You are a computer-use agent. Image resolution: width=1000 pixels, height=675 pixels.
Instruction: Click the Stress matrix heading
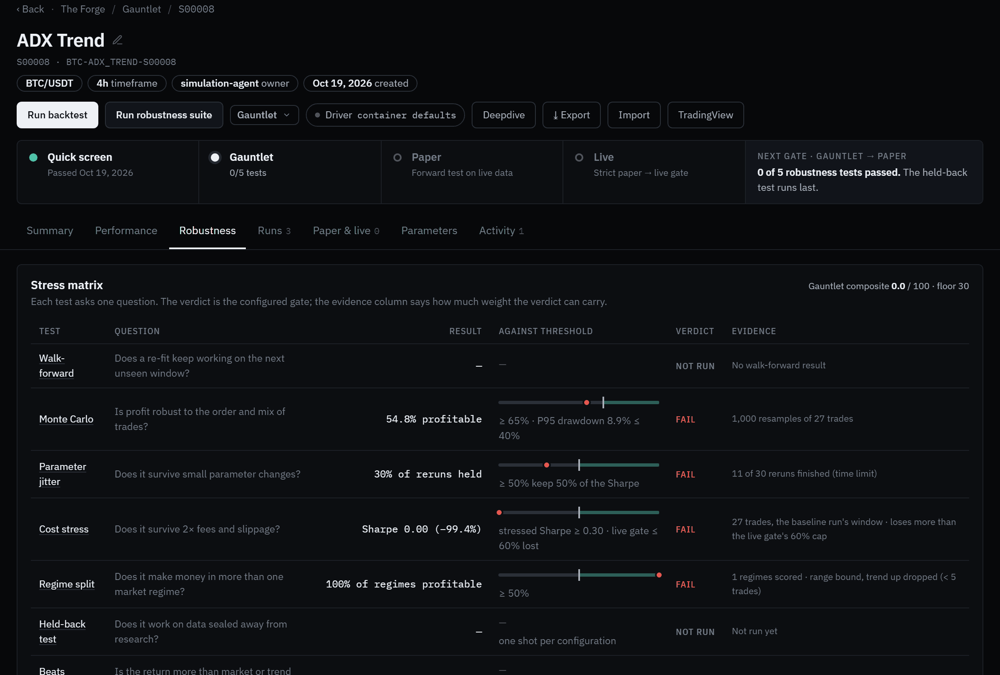[67, 285]
